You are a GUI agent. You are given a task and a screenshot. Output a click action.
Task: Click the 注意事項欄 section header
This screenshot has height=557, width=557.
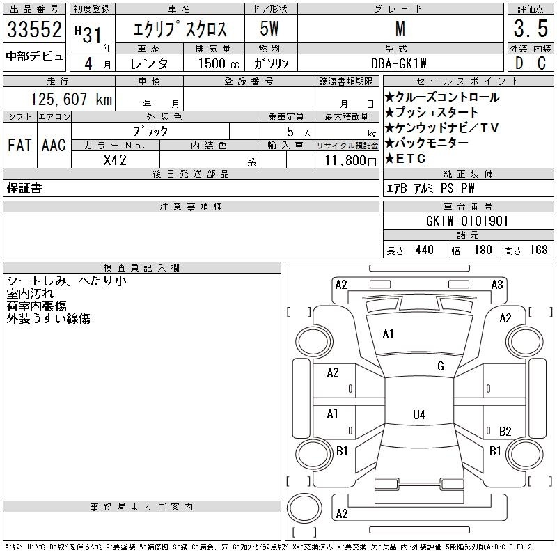(191, 207)
